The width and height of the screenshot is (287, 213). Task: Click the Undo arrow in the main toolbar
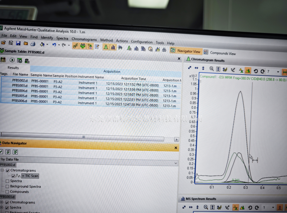pos(54,45)
